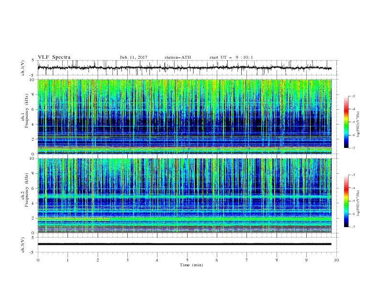Click the log(PSD) caption beside ch.2 color bar
379x292 pixels.
(358, 203)
